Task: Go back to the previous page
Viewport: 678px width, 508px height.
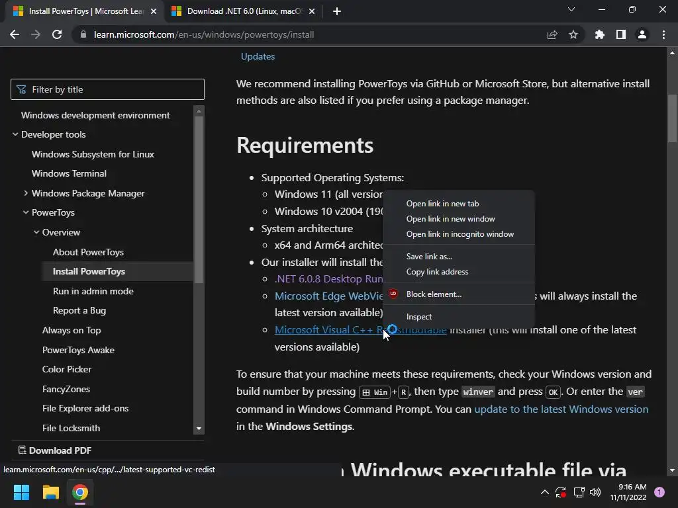Action: (15, 34)
